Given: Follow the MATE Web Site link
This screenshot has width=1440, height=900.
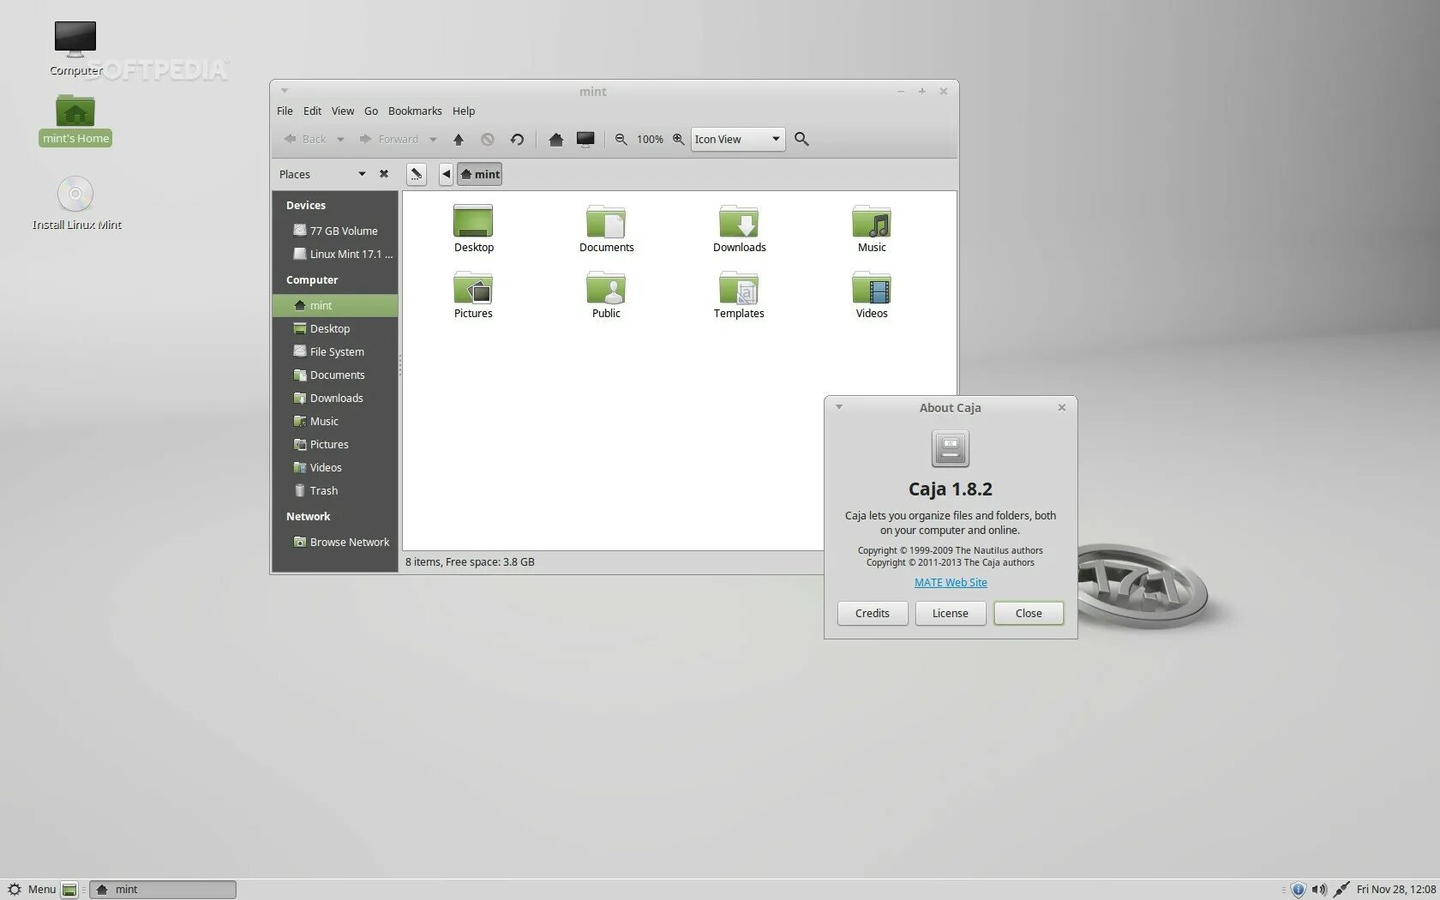Looking at the screenshot, I should click(x=951, y=582).
